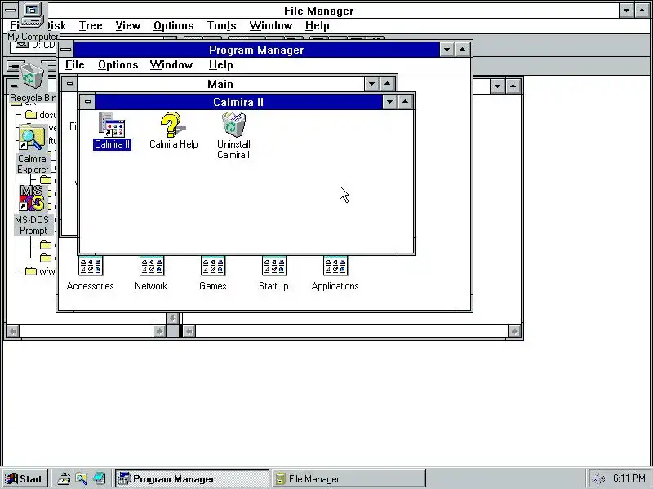653x489 pixels.
Task: Switch to File Manager taskbar button
Action: click(x=349, y=478)
